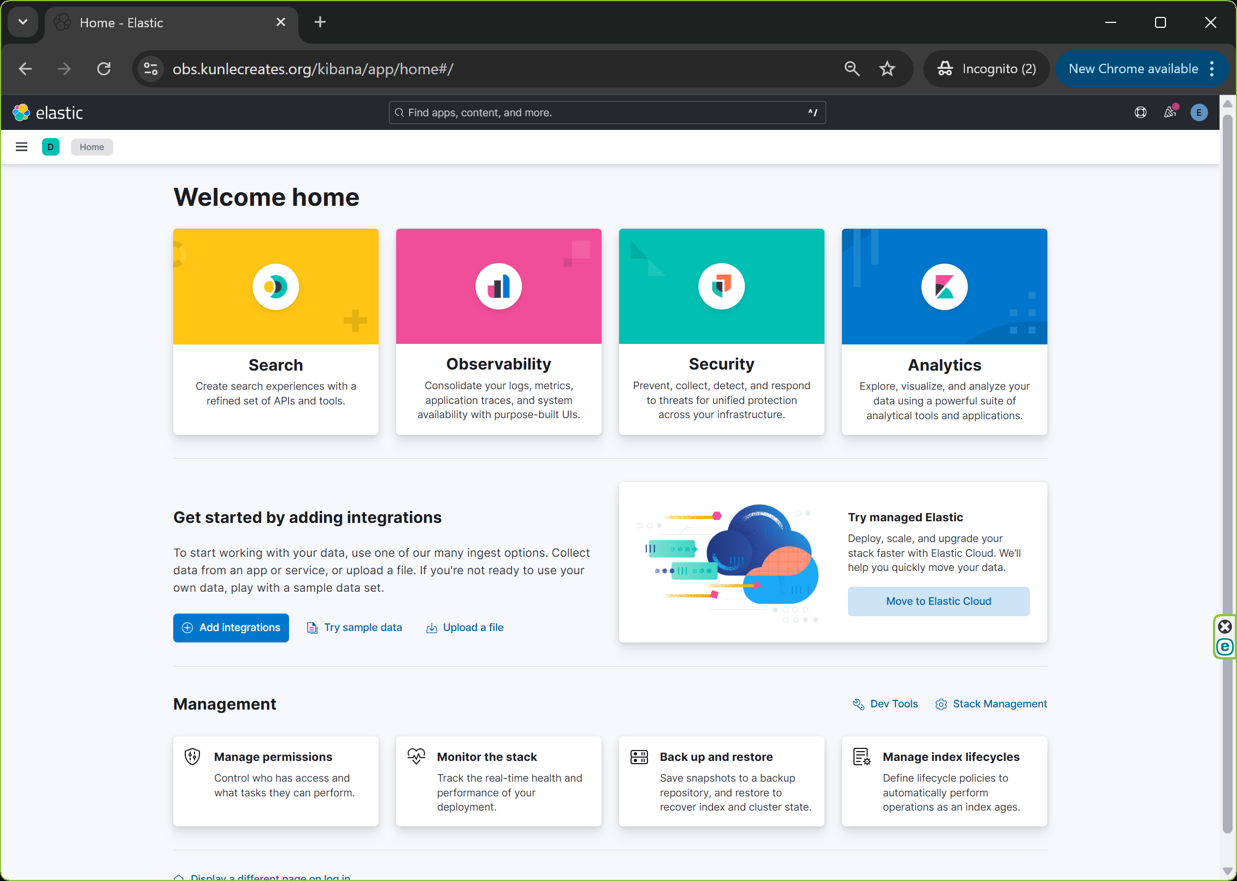Click the Chrome search magnifier in address bar

click(852, 69)
